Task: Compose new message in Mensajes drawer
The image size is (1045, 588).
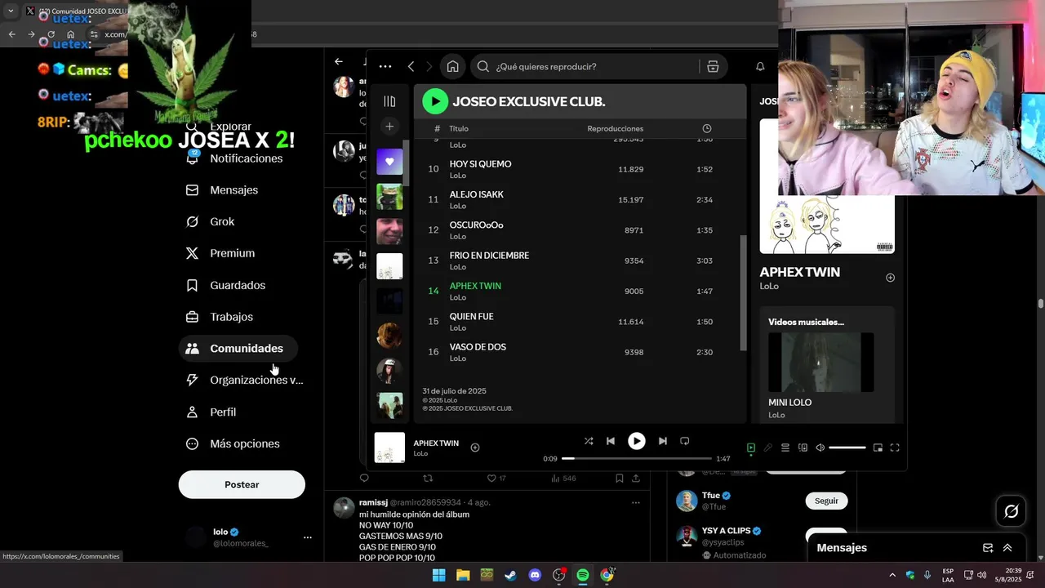Action: coord(987,548)
